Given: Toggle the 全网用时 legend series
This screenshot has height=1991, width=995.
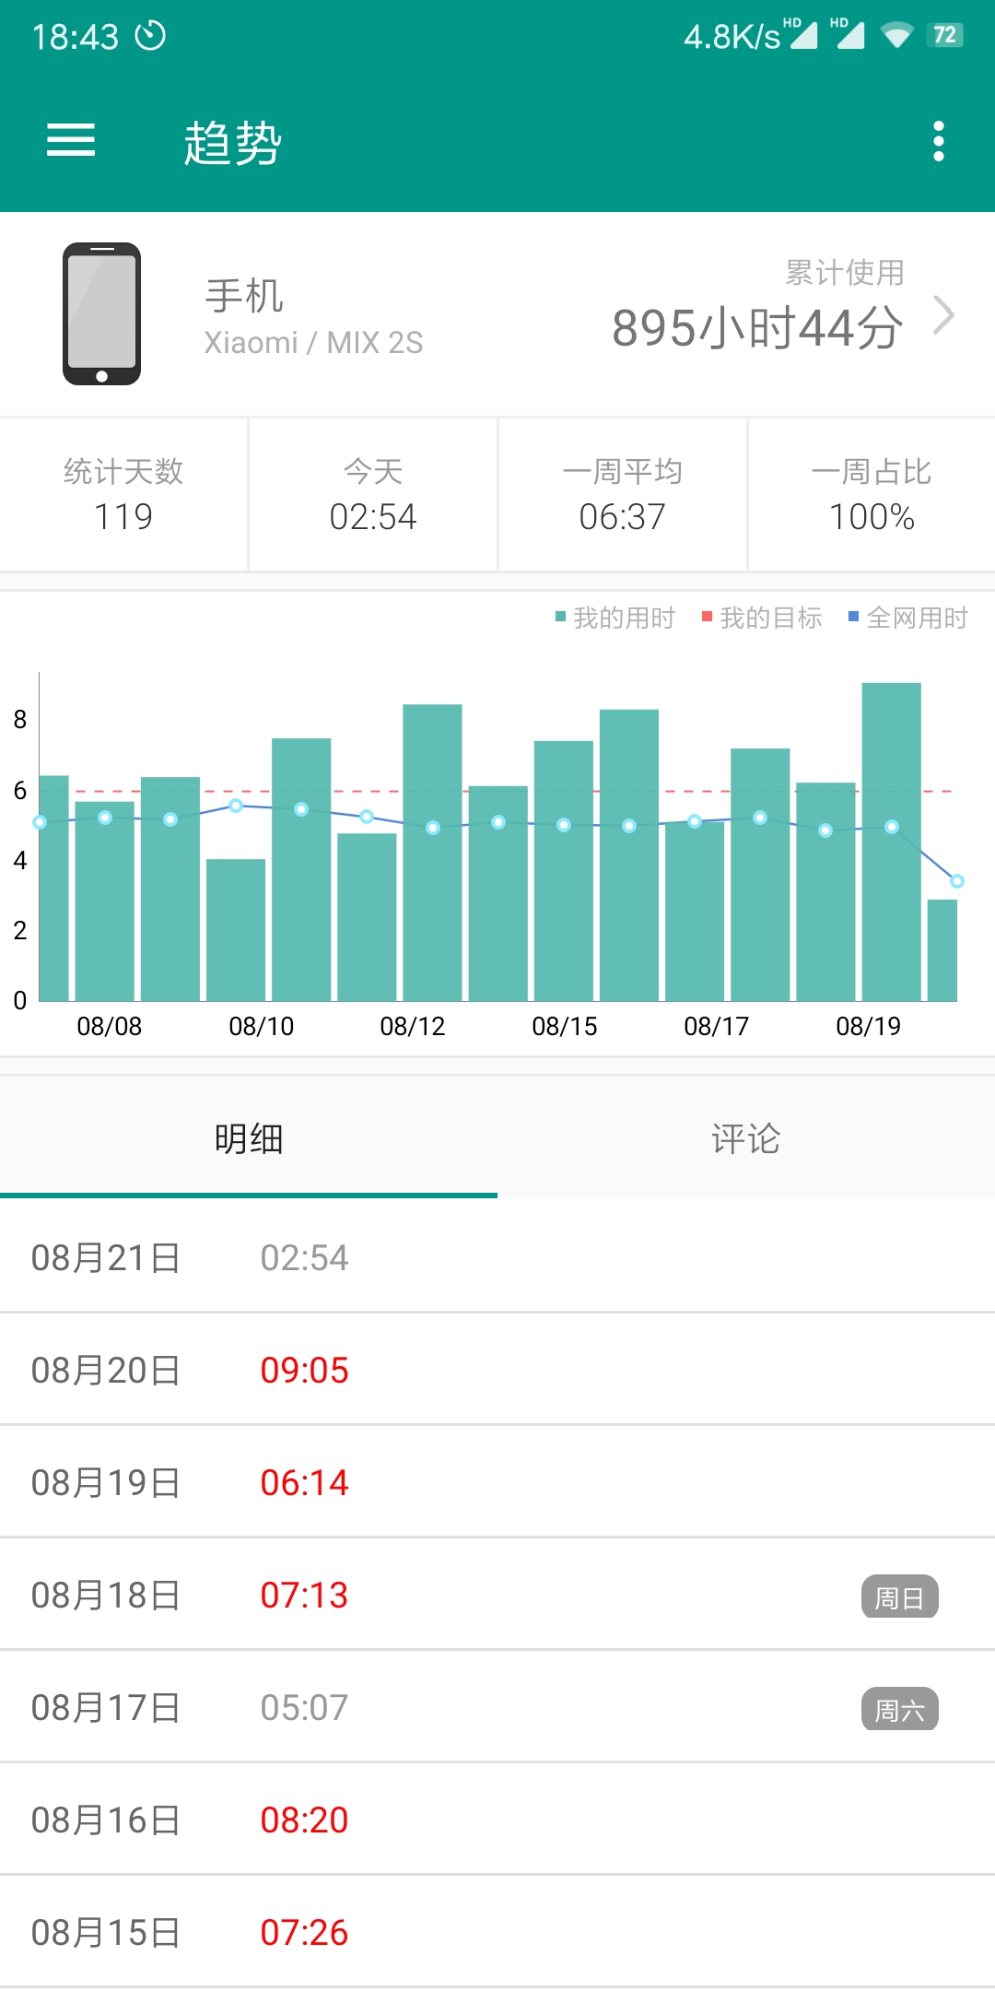Looking at the screenshot, I should (908, 618).
